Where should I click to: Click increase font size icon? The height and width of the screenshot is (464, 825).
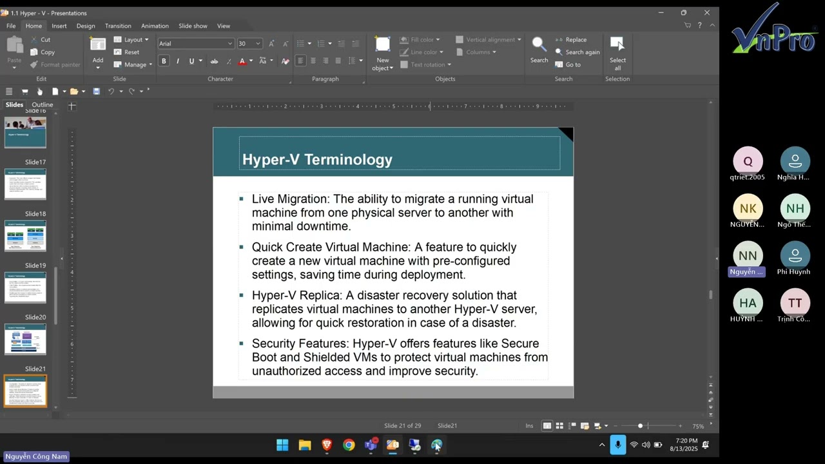coord(271,43)
